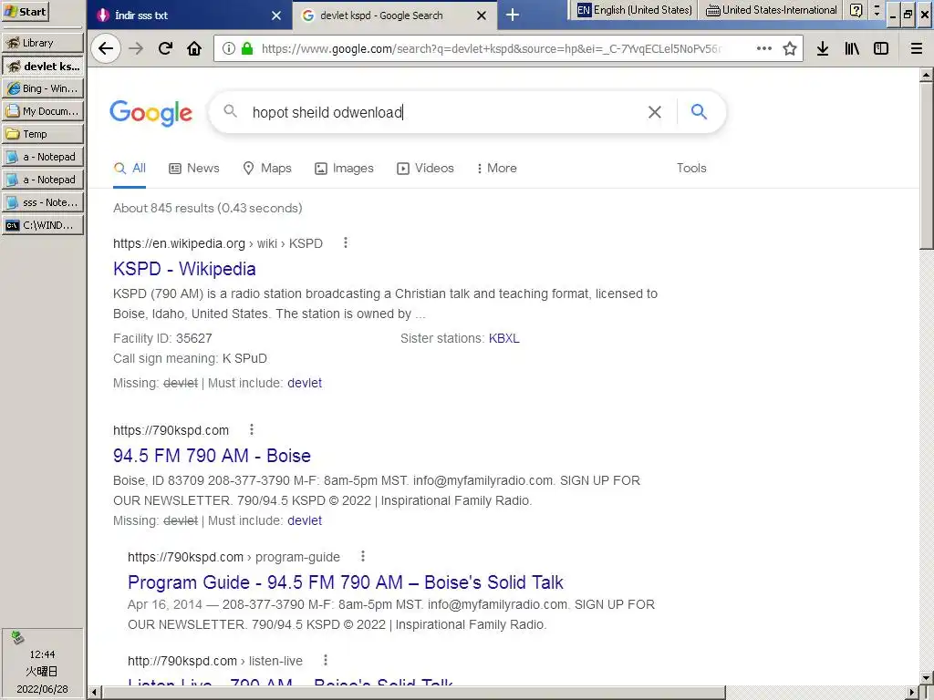Click the horizontal scrollbar left arrow
The height and width of the screenshot is (700, 934).
tap(94, 693)
